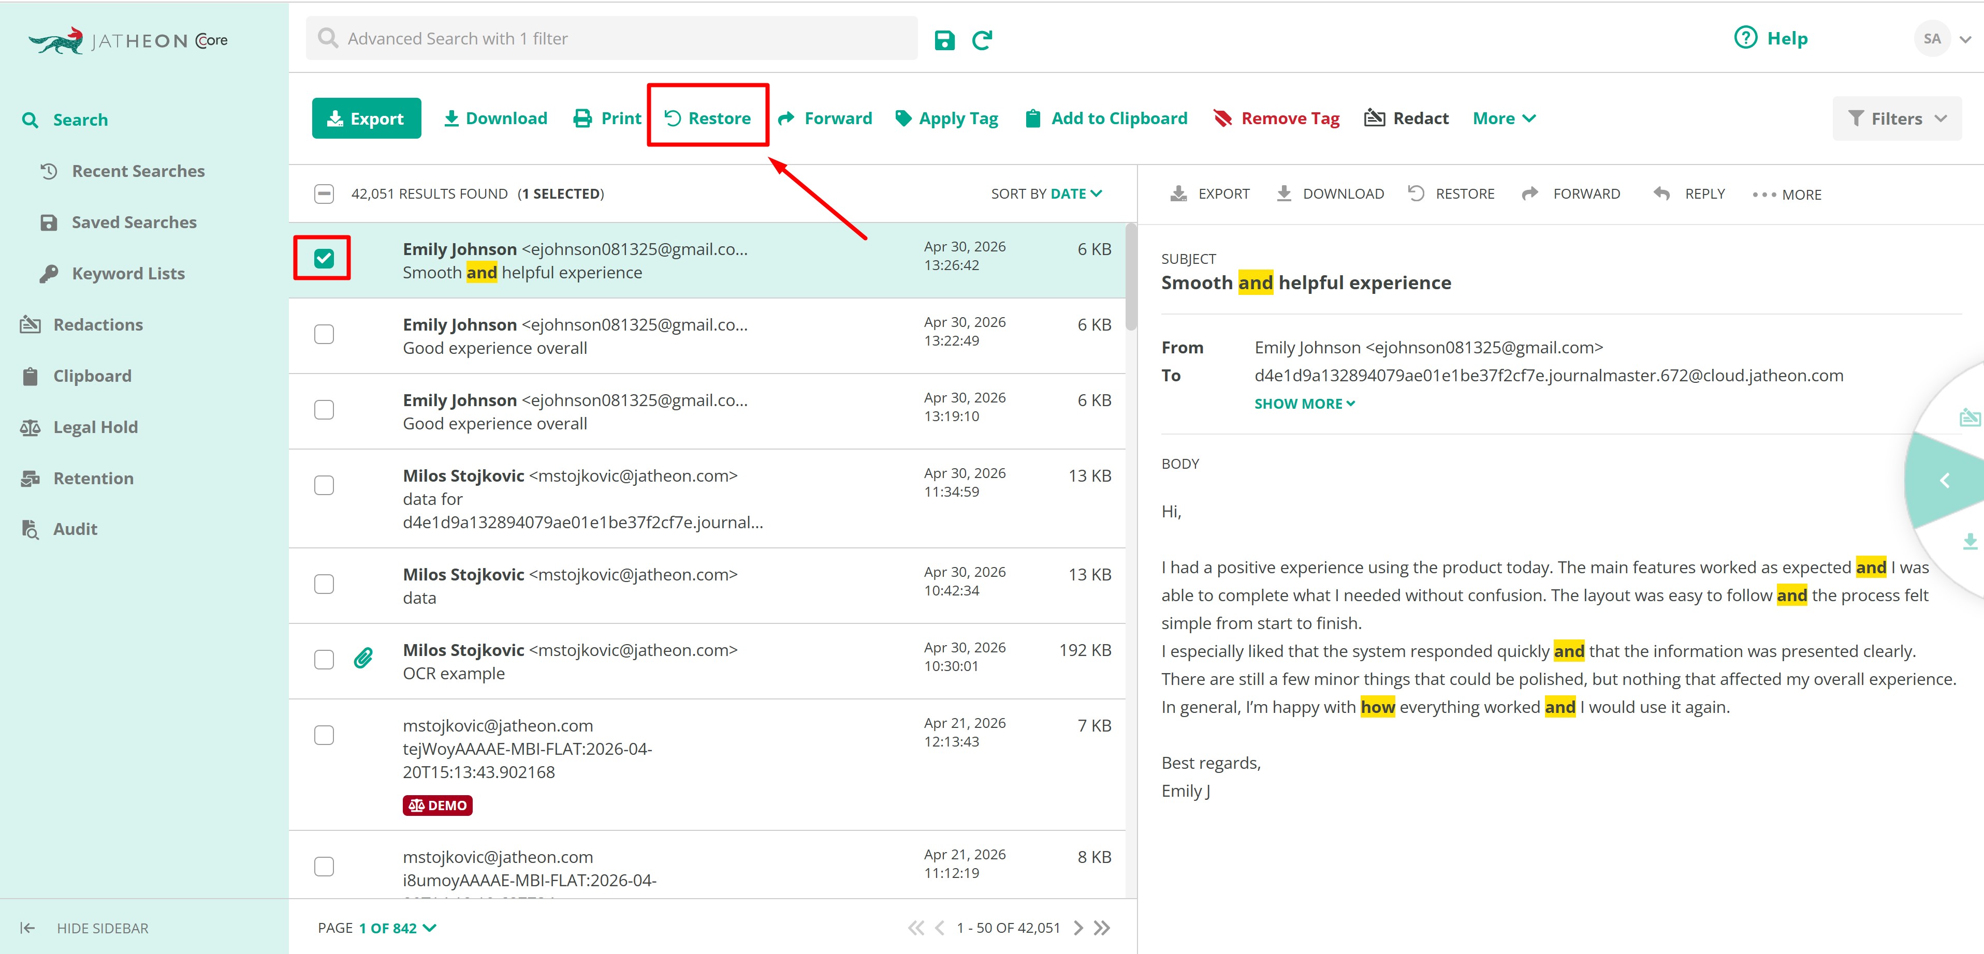This screenshot has width=1984, height=954.
Task: Open Legal Hold in sidebar
Action: point(79,427)
